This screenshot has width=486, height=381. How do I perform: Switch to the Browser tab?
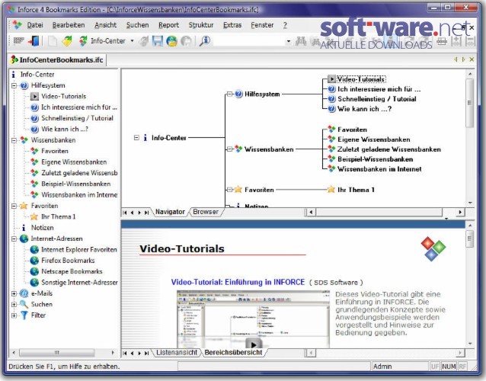tap(206, 212)
